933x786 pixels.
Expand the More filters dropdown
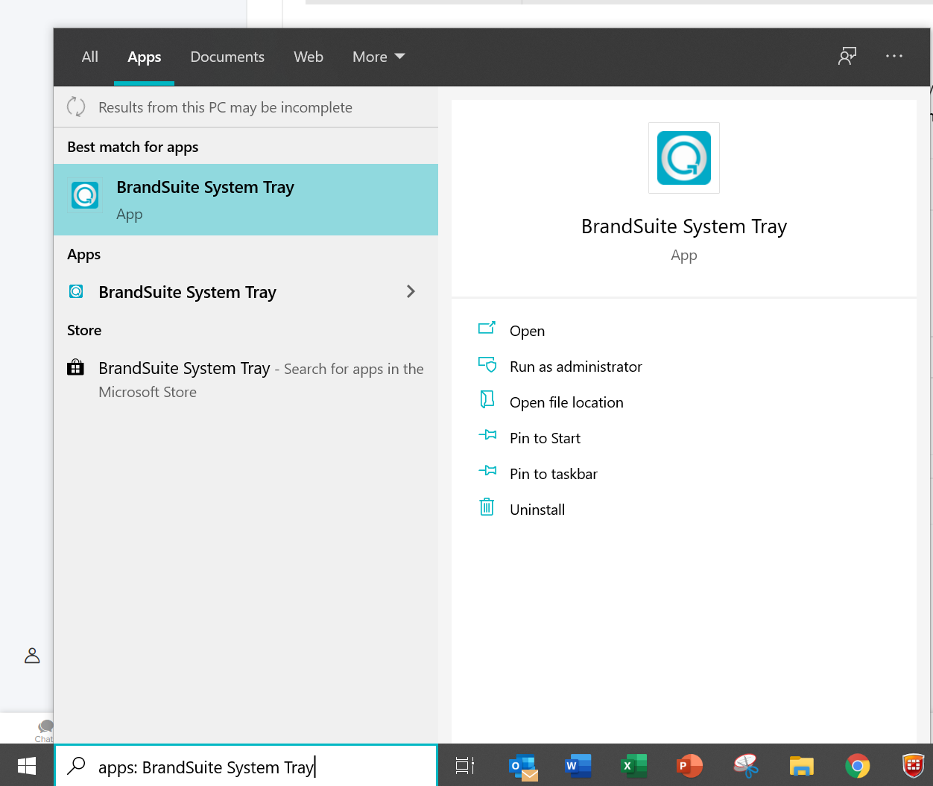tap(379, 57)
